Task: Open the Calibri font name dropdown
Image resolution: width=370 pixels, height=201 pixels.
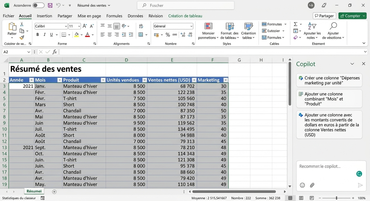Action: coord(66,26)
